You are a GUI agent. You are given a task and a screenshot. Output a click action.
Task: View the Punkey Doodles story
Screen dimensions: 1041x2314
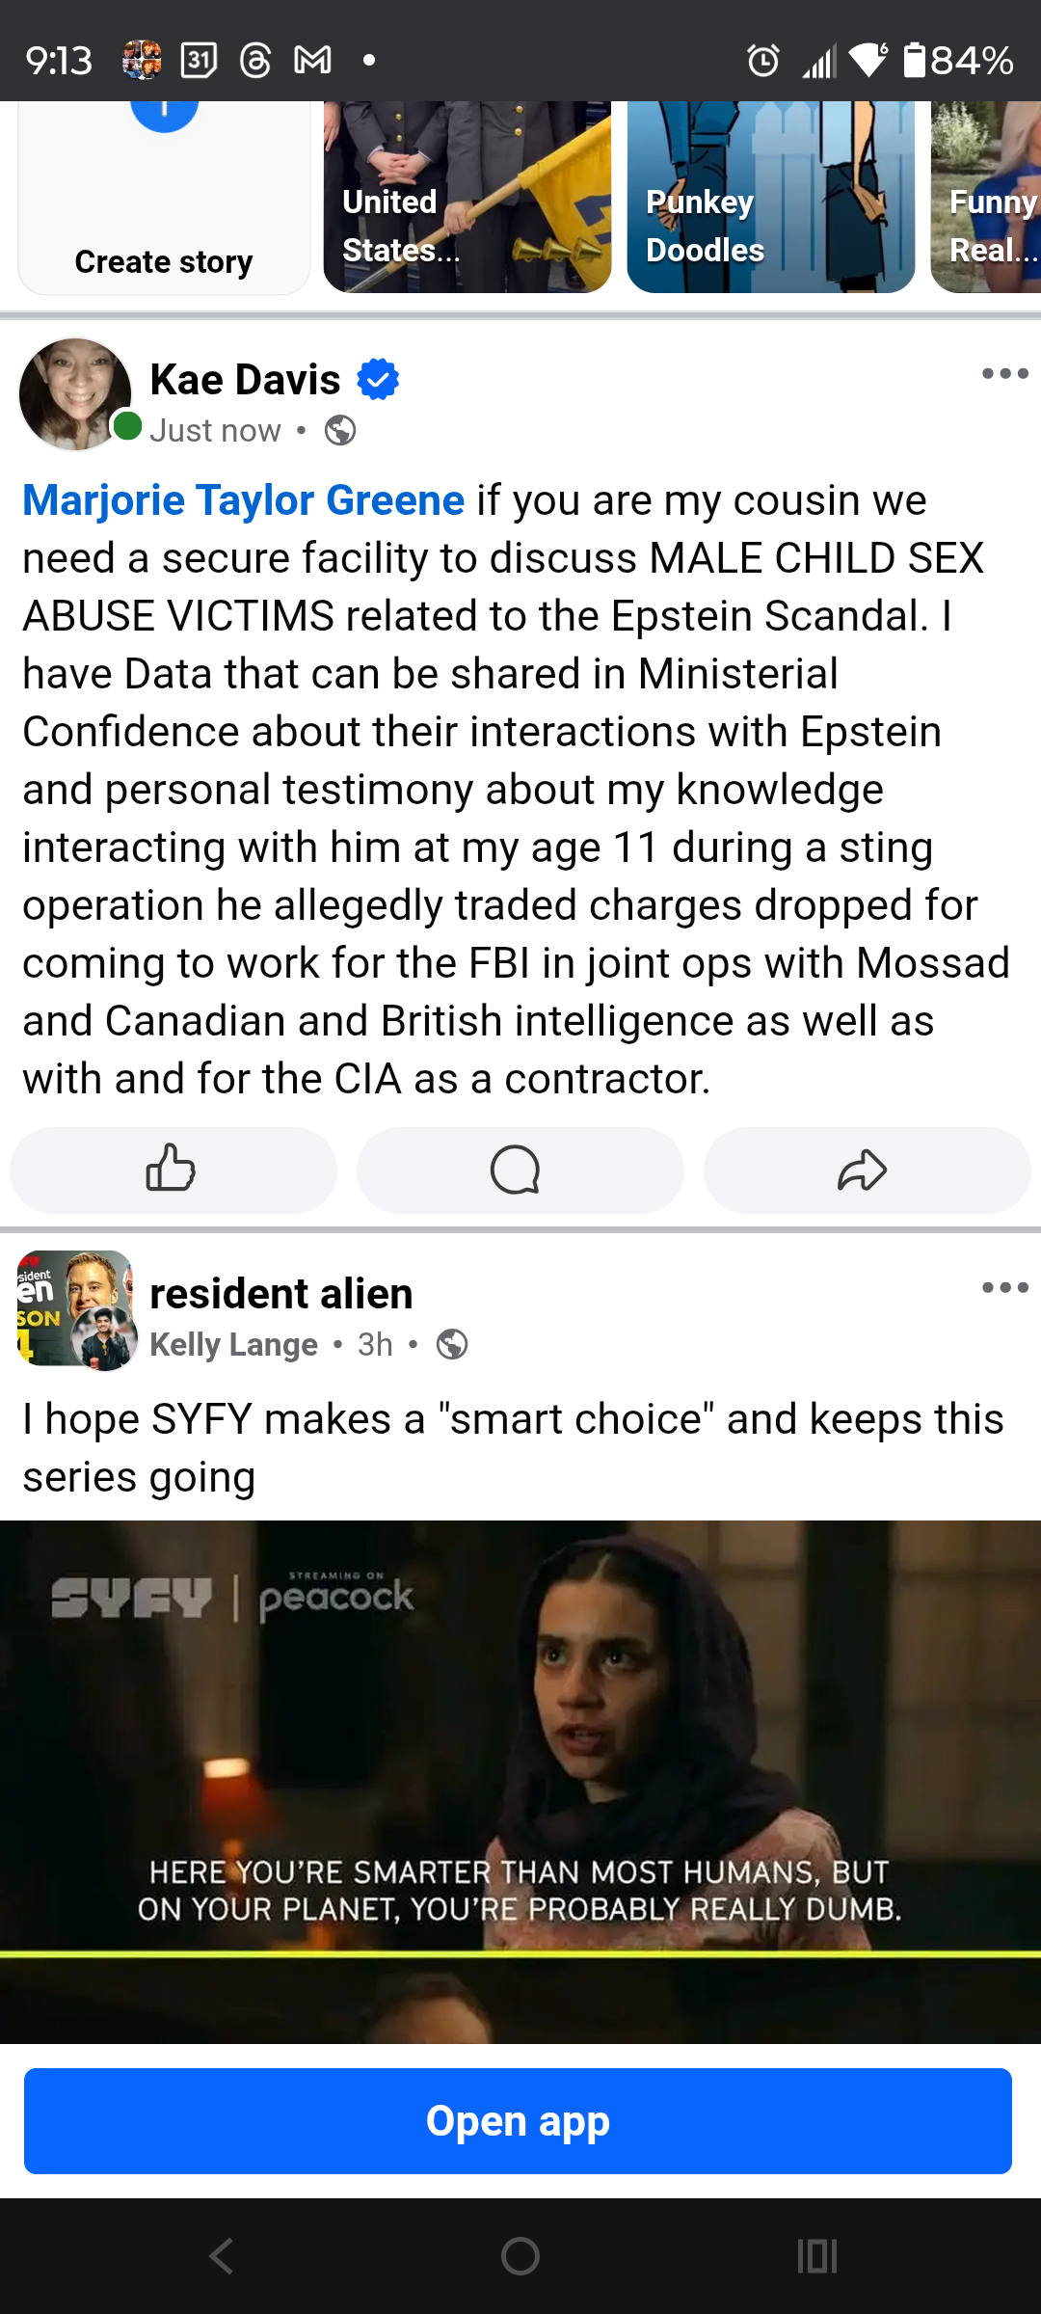(x=770, y=198)
